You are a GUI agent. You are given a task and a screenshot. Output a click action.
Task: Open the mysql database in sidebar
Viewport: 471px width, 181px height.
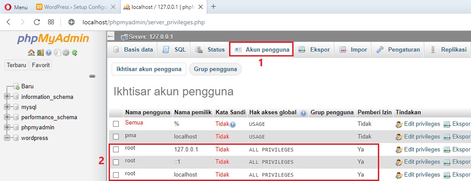click(29, 107)
